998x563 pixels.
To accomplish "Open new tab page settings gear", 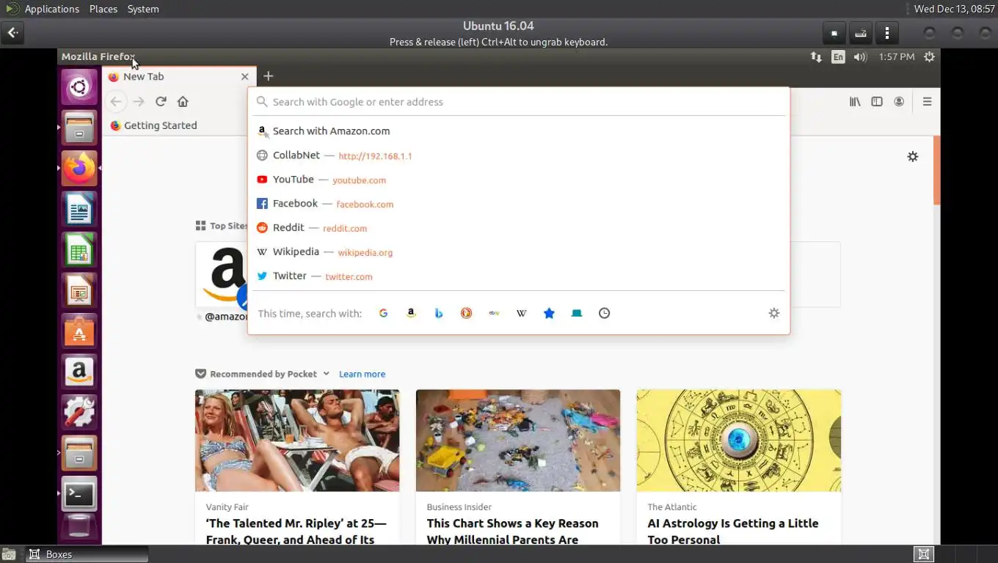I will 913,156.
